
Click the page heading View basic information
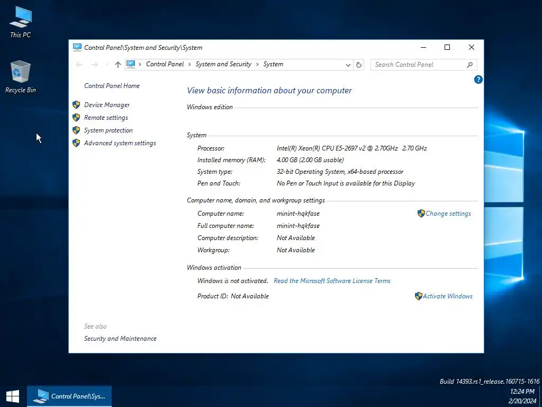coord(269,91)
